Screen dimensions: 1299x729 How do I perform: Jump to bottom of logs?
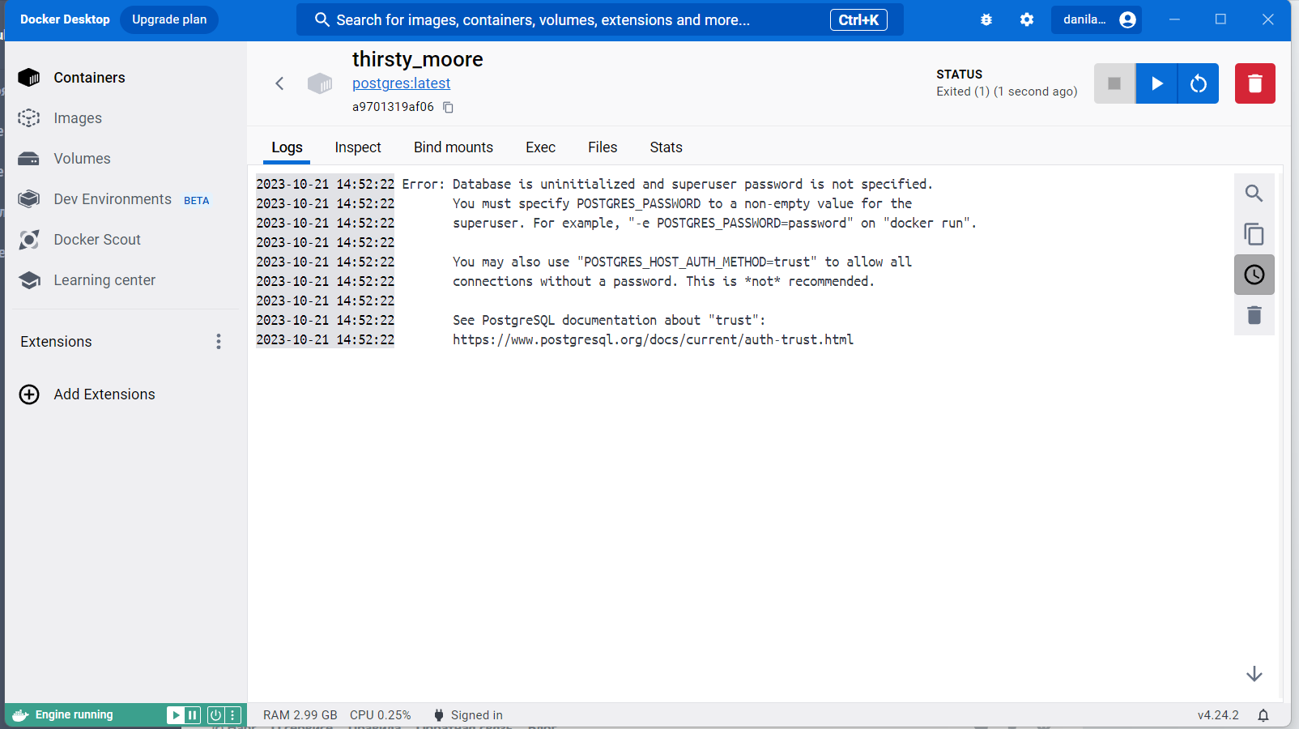(1254, 674)
